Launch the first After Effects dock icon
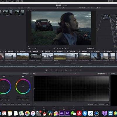The height and width of the screenshot is (117, 117). pyautogui.click(x=62, y=113)
